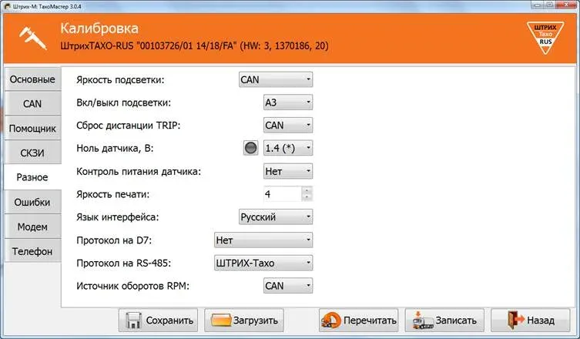Toggle the round indicator beside Ноль датчика
This screenshot has width=580, height=339.
(251, 148)
